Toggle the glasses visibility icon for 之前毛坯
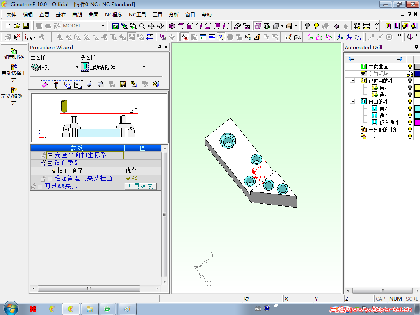420x315 pixels. coord(410,74)
